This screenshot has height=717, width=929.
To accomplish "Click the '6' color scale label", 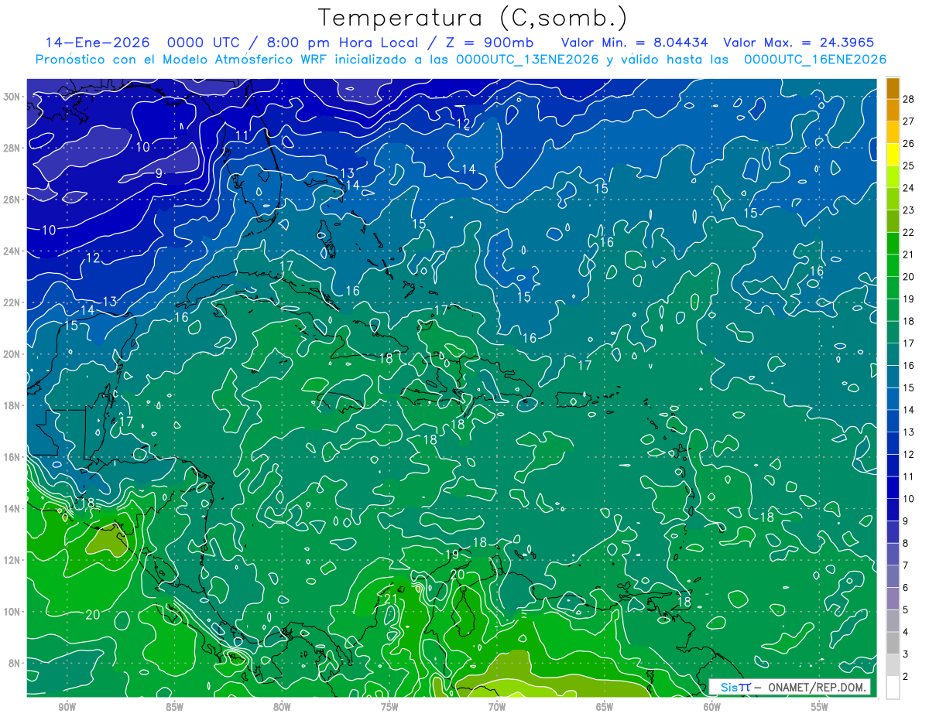I will click(906, 588).
